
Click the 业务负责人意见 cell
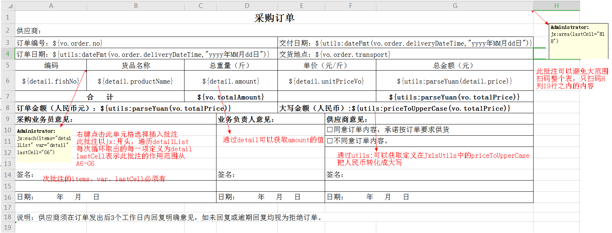(271, 119)
